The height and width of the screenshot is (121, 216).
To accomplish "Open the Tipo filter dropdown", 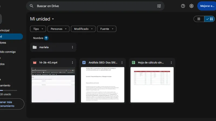I will 38,29.
